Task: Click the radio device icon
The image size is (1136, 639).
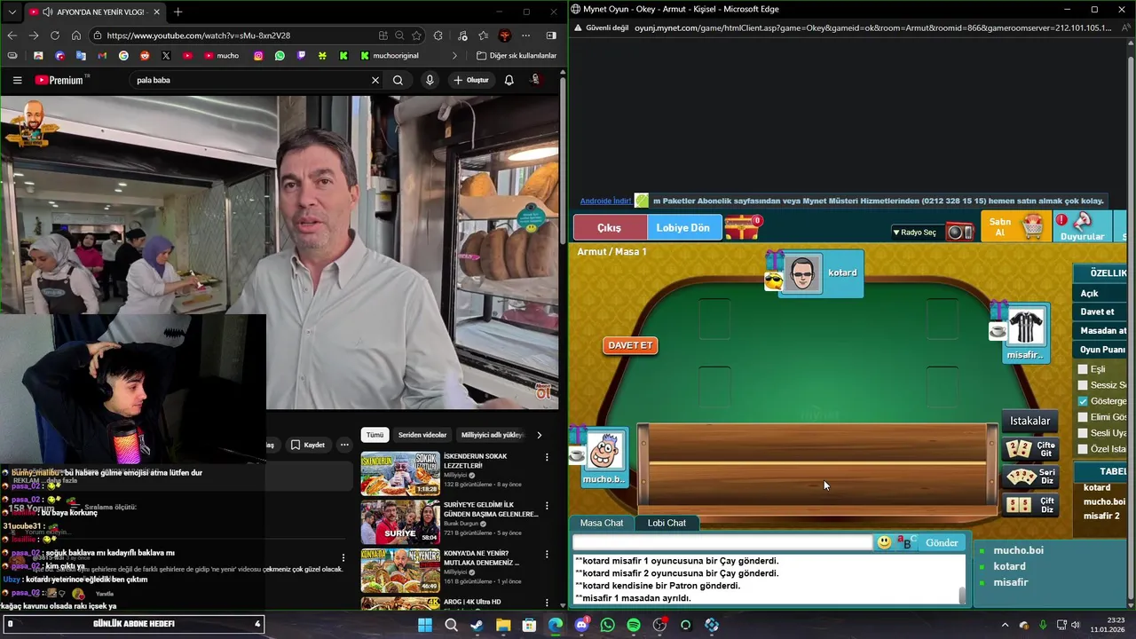Action: click(x=960, y=233)
